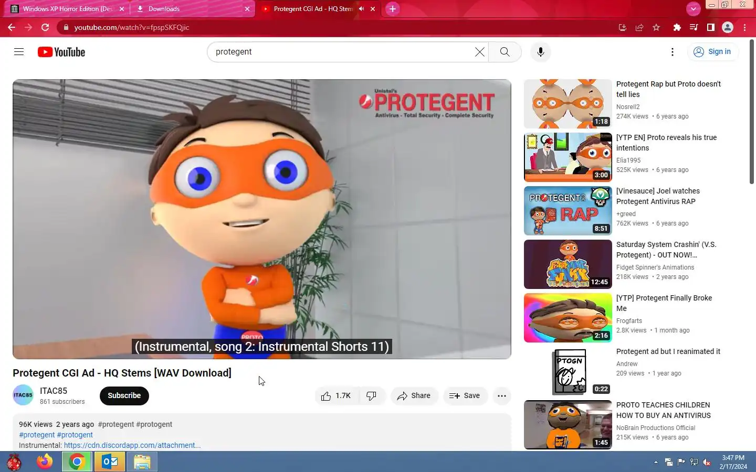Image resolution: width=756 pixels, height=472 pixels.
Task: Open Proto reveals his true intentions thumbnail
Action: (x=568, y=157)
